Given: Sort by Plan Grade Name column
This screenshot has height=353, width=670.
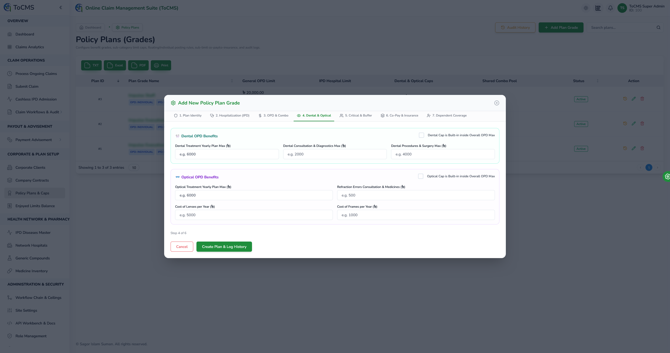Looking at the screenshot, I should tap(232, 81).
